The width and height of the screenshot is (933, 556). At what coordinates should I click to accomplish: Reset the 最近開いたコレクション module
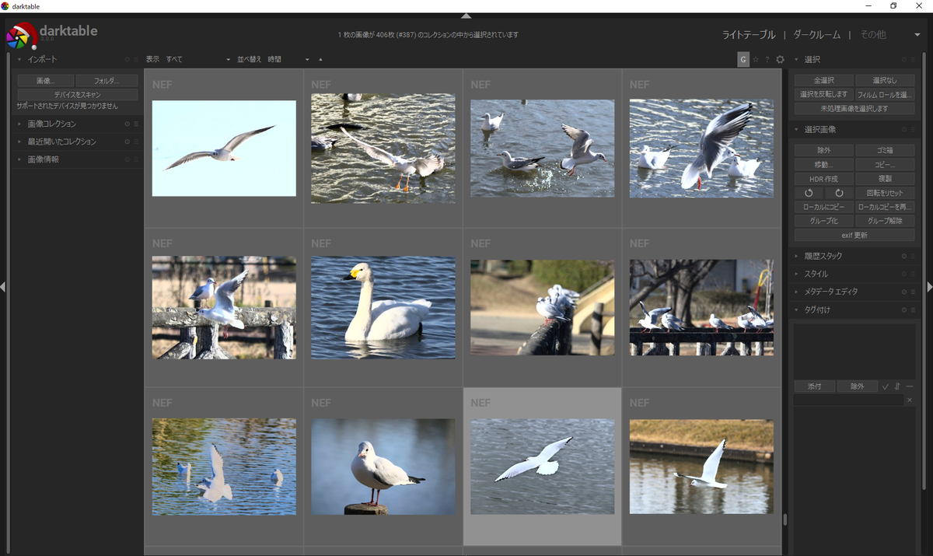click(x=128, y=142)
